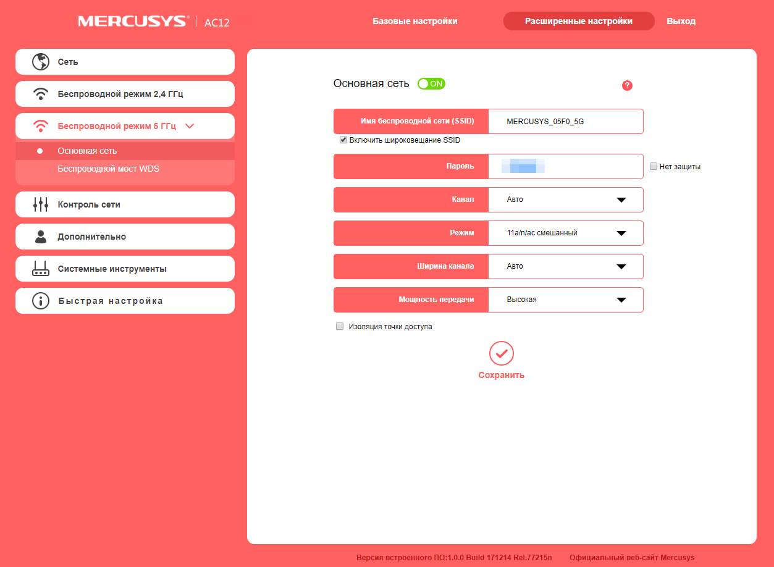Click the Сохранить text label

(x=502, y=375)
